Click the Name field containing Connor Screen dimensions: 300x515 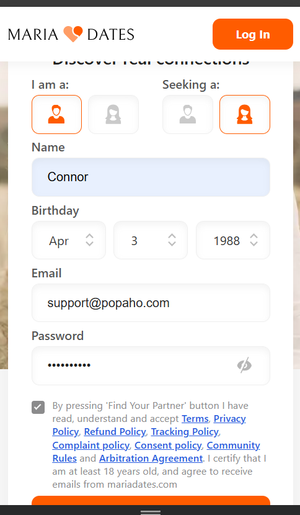coord(151,177)
